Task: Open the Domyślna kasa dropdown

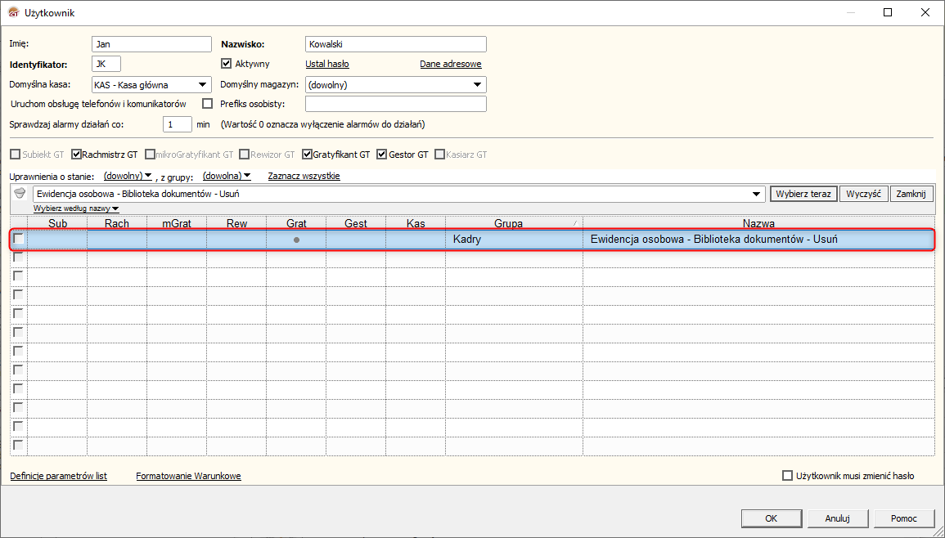Action: click(x=203, y=85)
